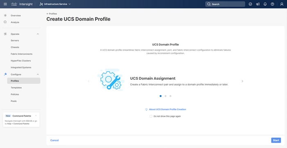Open Pools under Configure

click(x=14, y=101)
